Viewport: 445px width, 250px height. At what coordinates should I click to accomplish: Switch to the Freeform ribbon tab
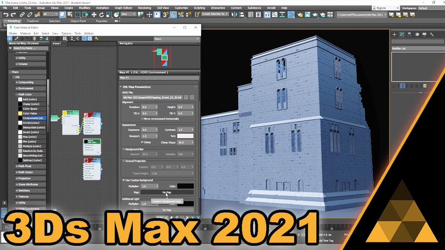click(33, 21)
